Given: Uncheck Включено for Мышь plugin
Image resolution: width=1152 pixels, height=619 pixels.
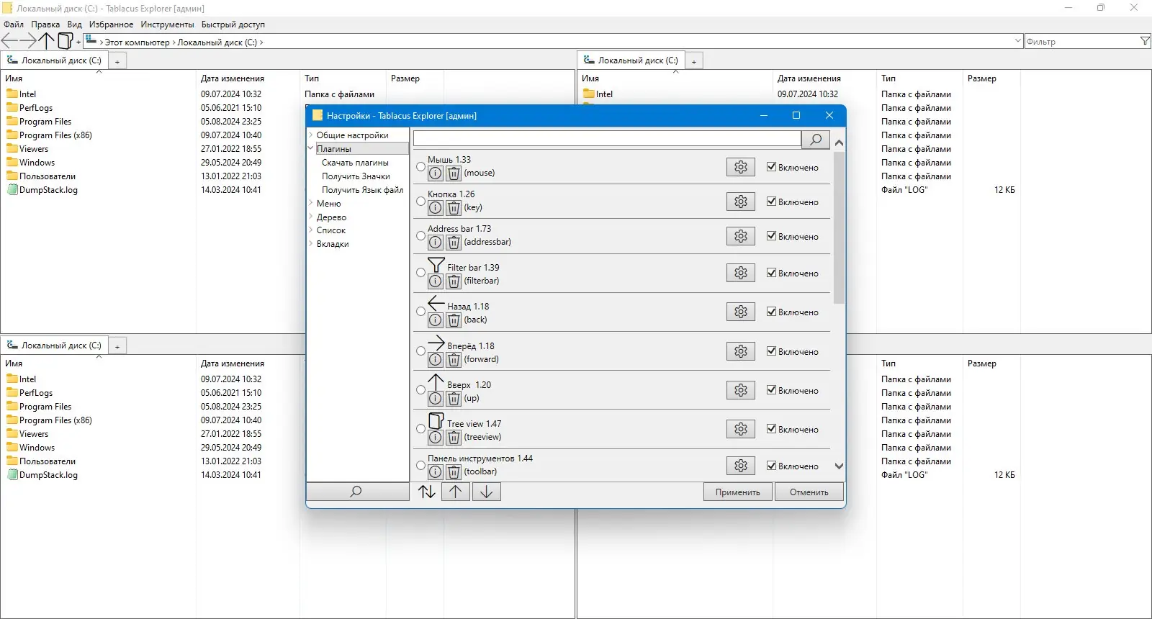Looking at the screenshot, I should pos(771,167).
